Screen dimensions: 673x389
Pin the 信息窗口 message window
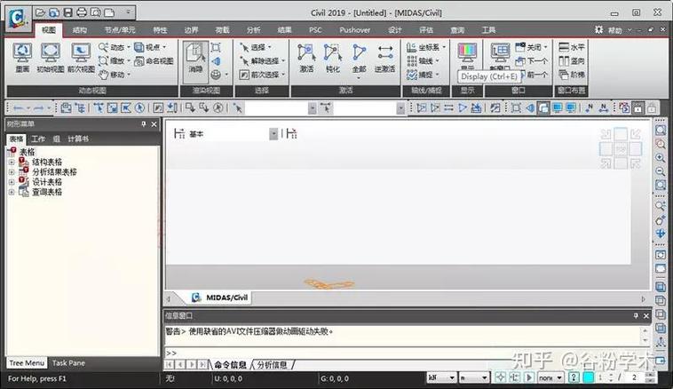636,315
